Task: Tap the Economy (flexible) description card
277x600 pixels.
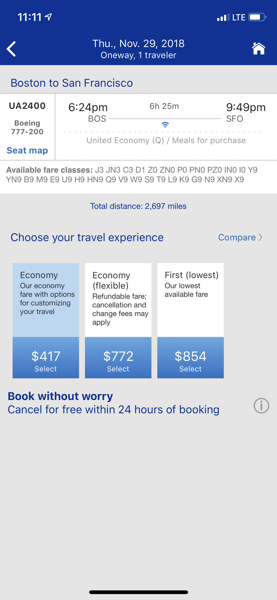Action: click(x=118, y=300)
